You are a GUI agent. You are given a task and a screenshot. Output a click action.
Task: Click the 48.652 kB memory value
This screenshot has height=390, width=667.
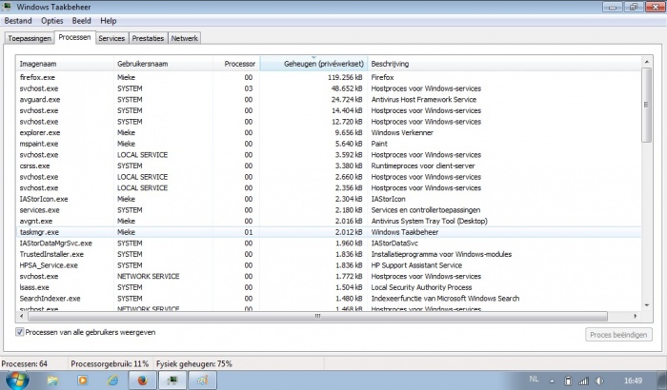347,88
